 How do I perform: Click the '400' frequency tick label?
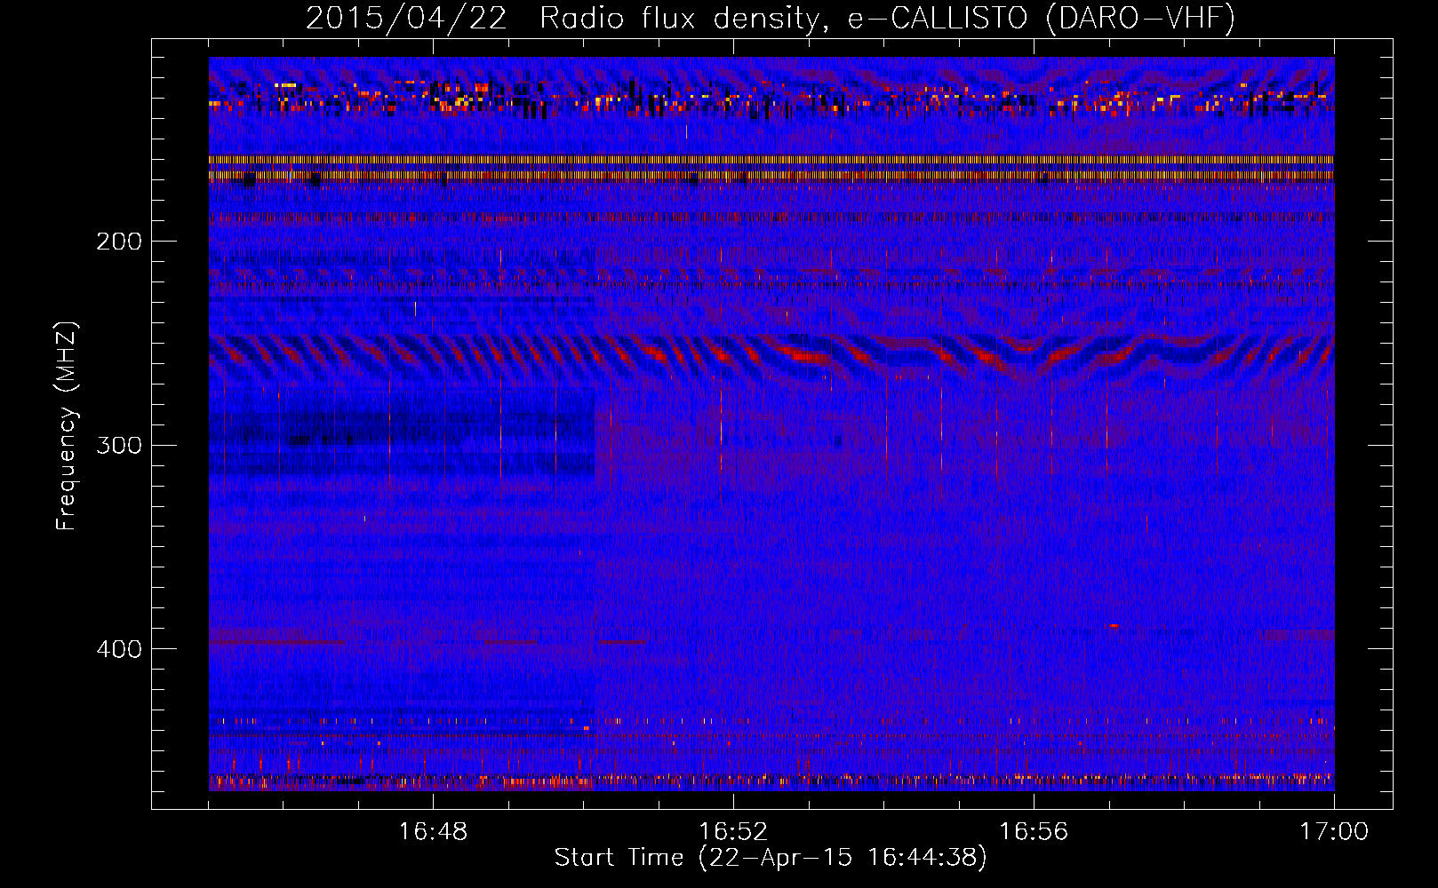118,649
